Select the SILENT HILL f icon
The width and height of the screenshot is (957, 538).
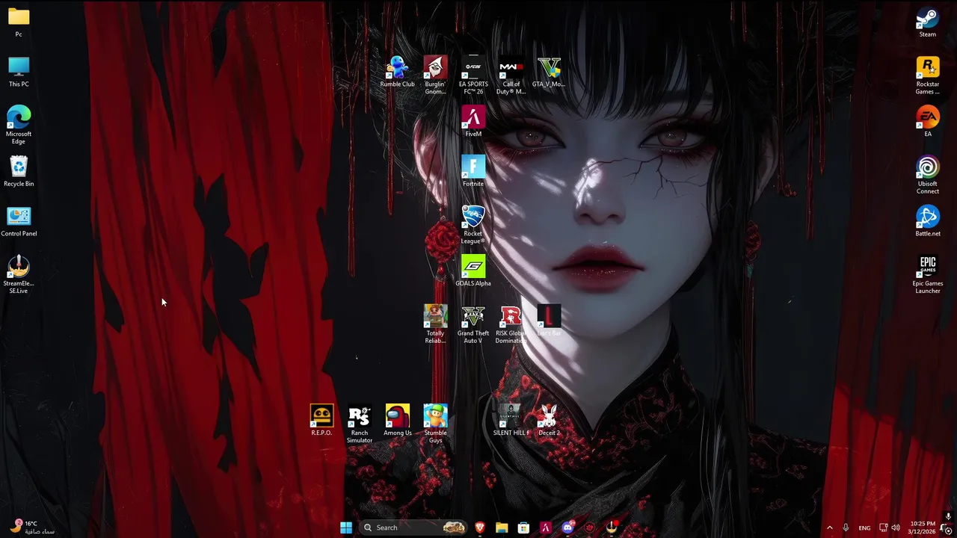511,421
